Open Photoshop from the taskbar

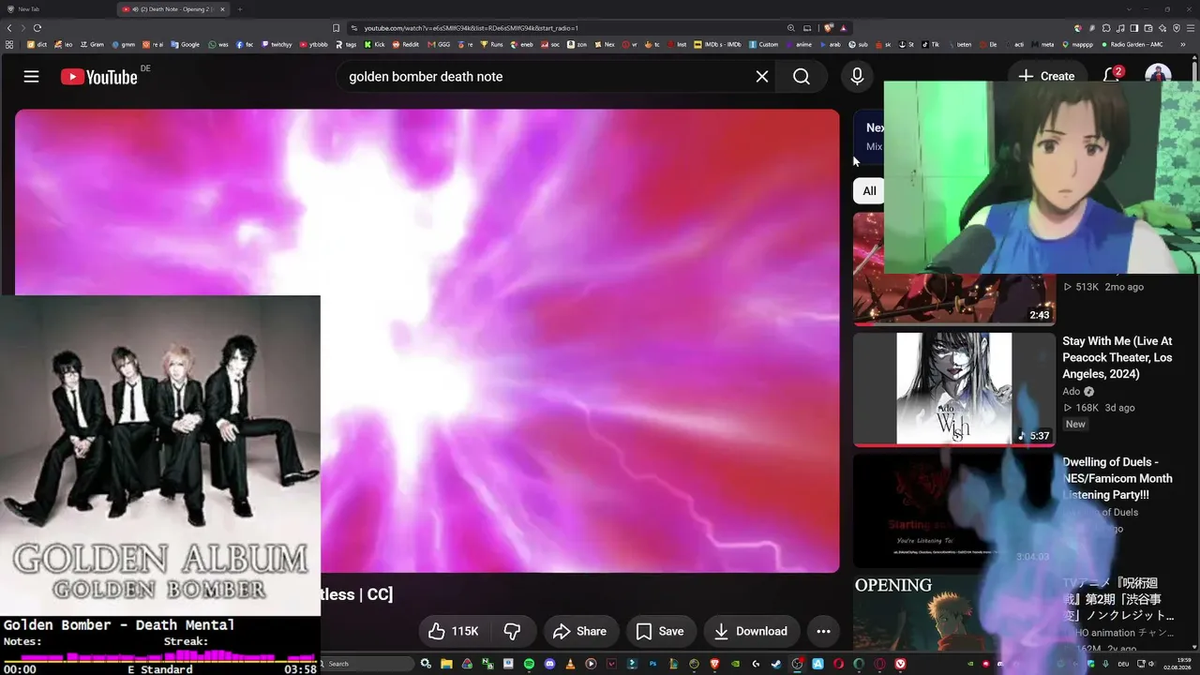[652, 664]
